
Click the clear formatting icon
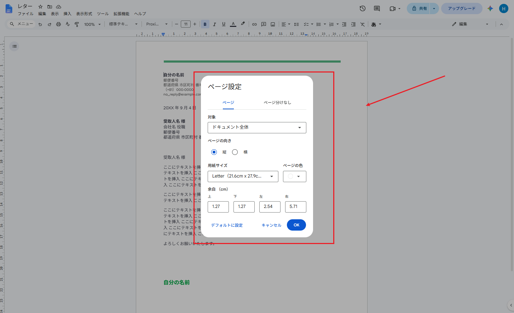pyautogui.click(x=362, y=24)
